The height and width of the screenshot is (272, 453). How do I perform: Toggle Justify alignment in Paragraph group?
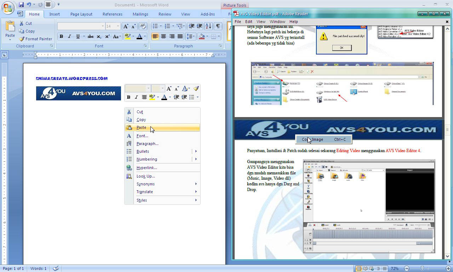point(180,36)
